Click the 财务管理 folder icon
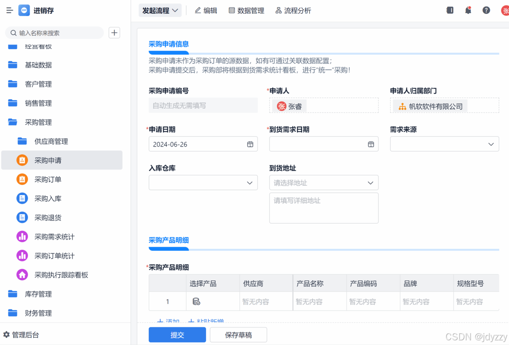This screenshot has height=345, width=509. point(13,313)
